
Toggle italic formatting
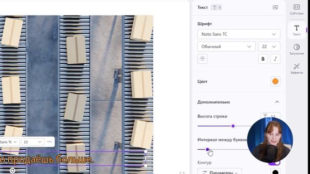(275, 59)
